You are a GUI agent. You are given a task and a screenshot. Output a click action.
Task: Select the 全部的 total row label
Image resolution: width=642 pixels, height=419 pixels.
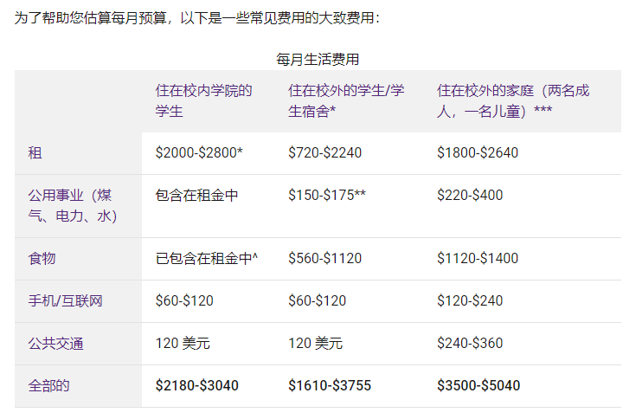[x=48, y=385]
